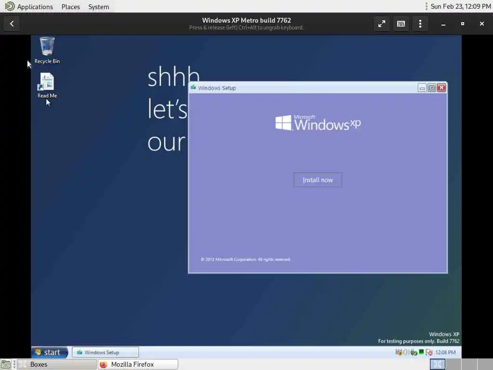Viewport: 493px width, 370px height.
Task: Click the green square tray icon
Action: point(421,352)
